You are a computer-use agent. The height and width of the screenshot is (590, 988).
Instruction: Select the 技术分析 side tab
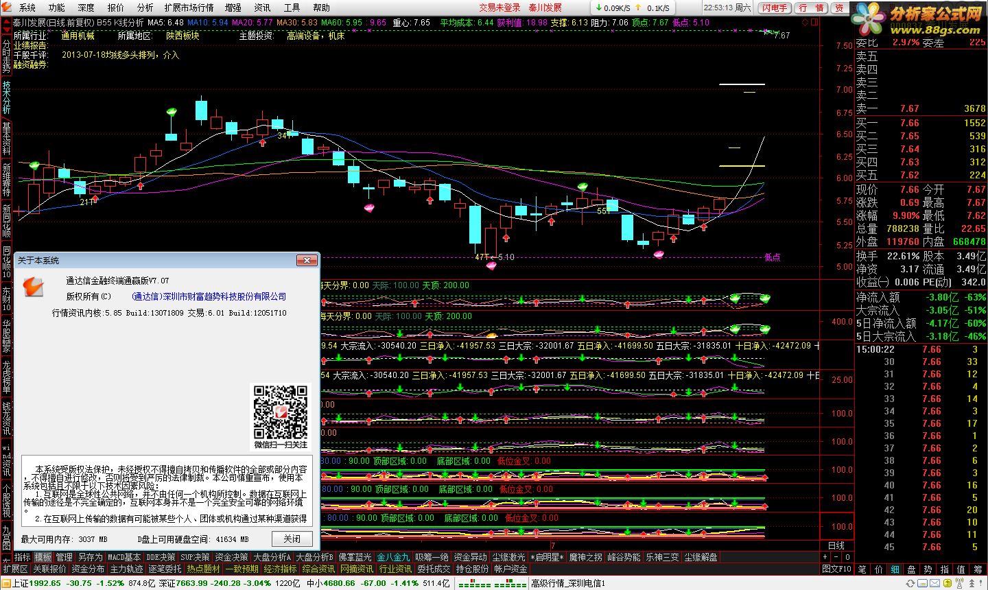coord(6,97)
